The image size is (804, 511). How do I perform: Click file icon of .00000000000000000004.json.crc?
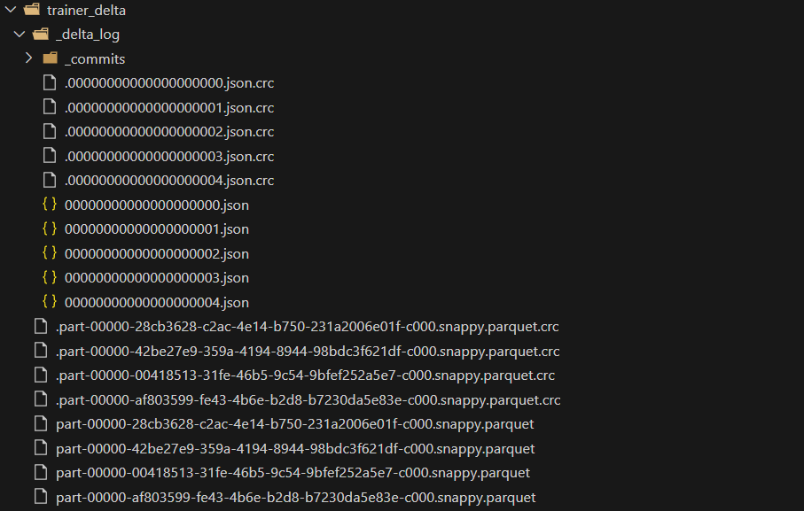click(50, 180)
